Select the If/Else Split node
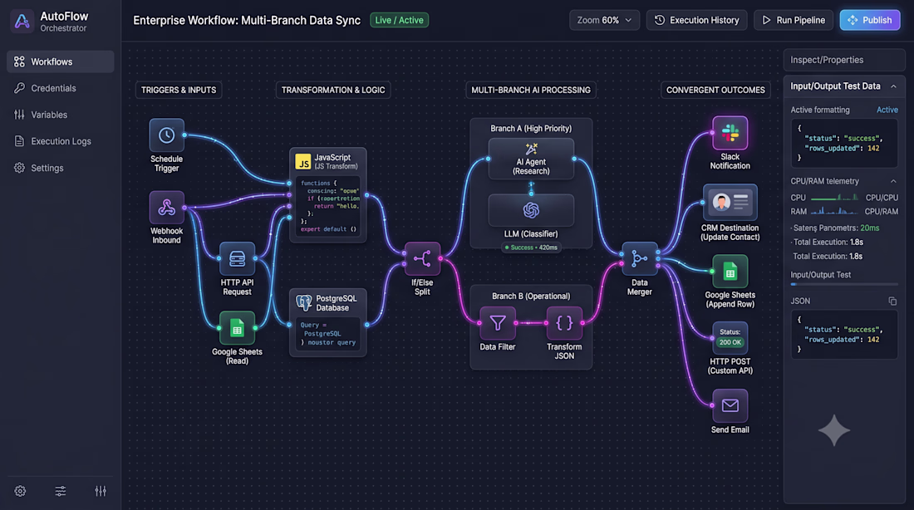 point(423,259)
